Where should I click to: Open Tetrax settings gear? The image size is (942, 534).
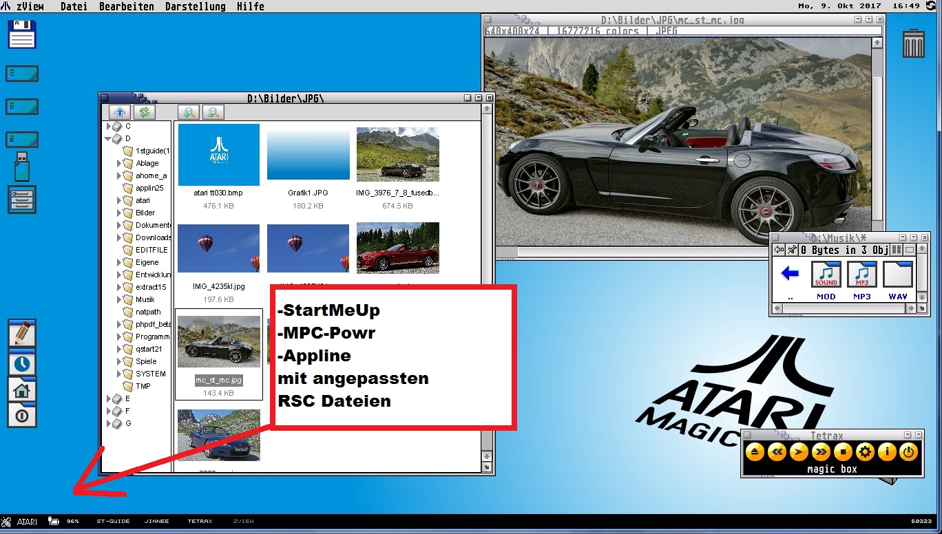click(x=865, y=452)
